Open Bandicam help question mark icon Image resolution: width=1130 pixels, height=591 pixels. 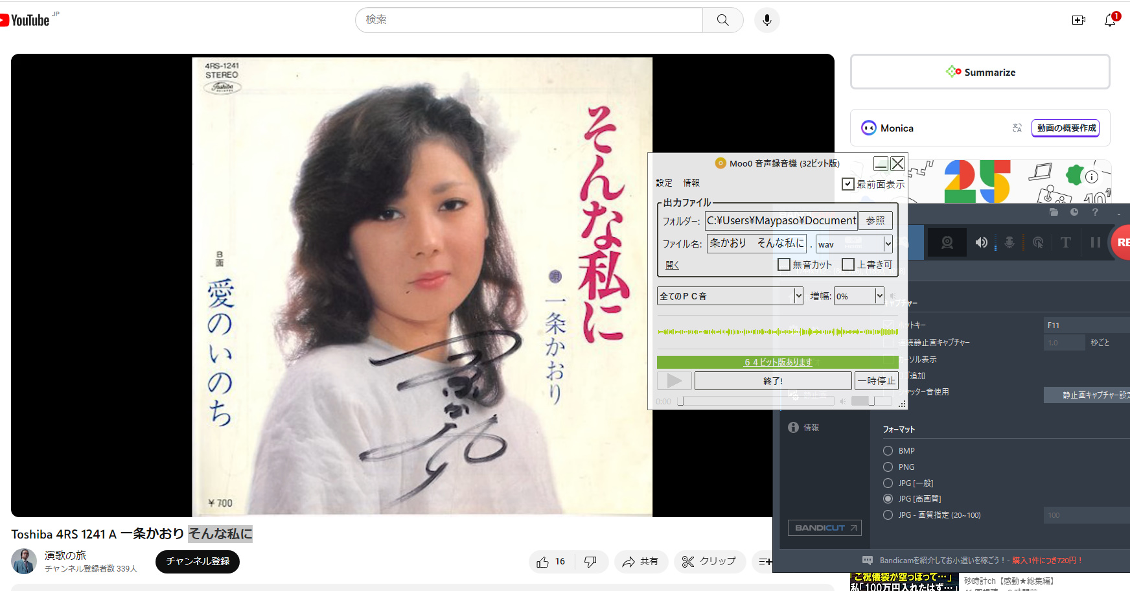(x=1095, y=212)
